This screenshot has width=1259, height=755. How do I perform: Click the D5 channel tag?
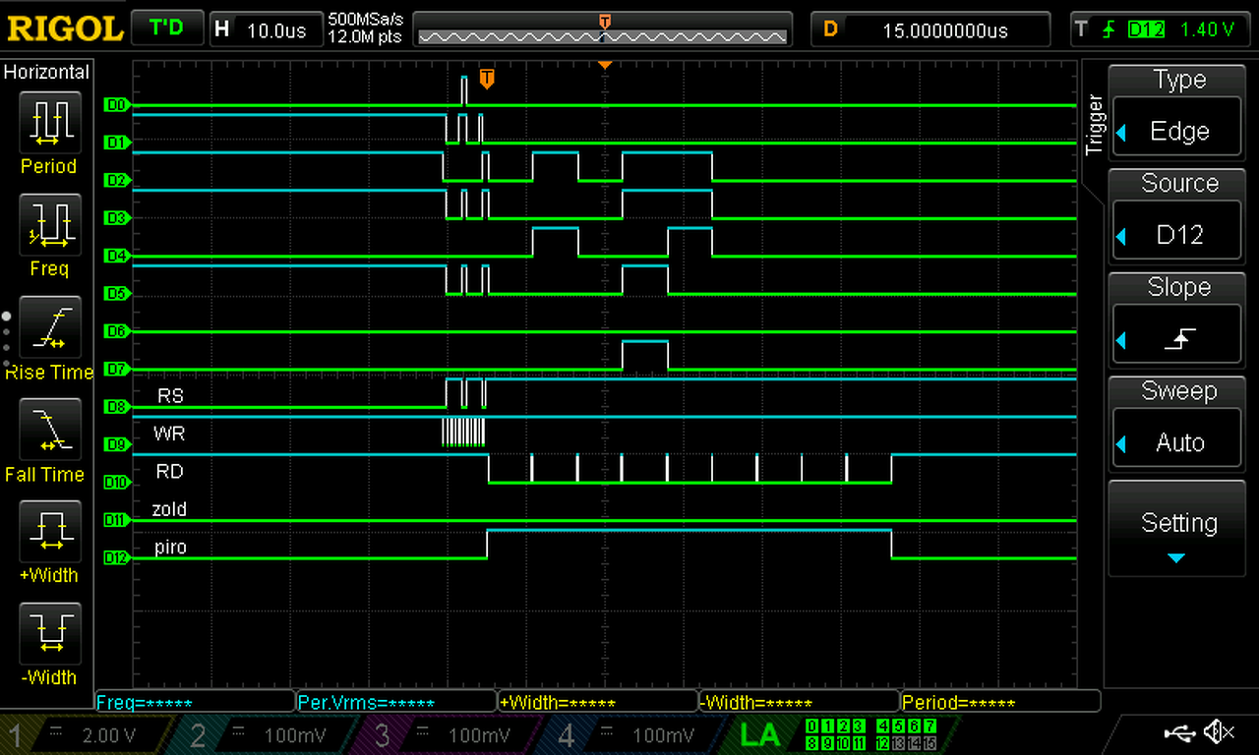115,293
